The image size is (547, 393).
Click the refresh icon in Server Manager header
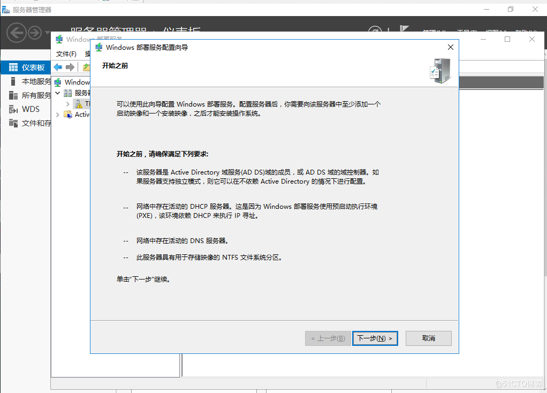[375, 29]
